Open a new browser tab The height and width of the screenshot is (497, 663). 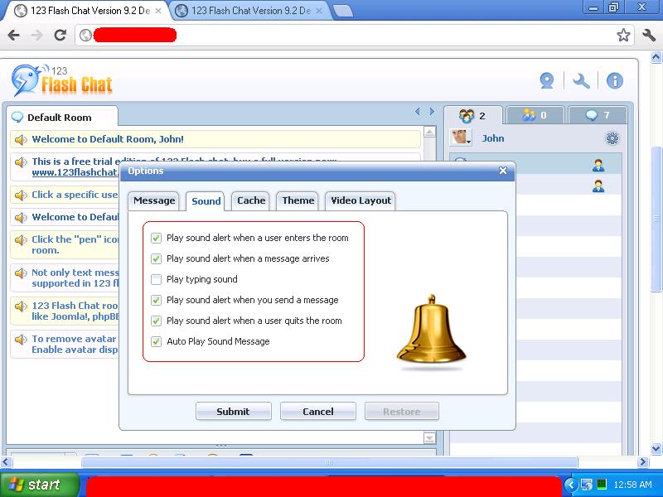coord(342,12)
